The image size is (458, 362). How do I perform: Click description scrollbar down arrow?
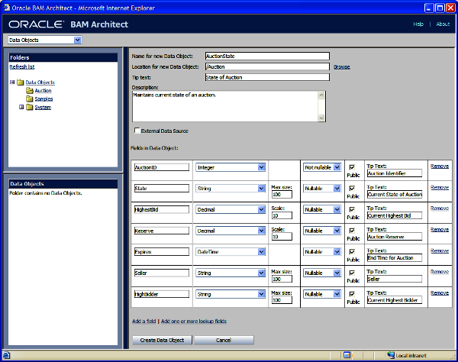click(321, 118)
